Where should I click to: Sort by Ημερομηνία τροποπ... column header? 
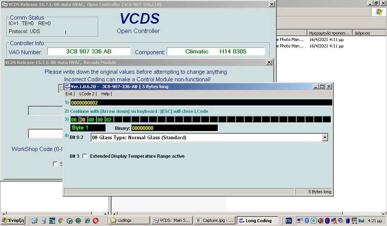[329, 33]
